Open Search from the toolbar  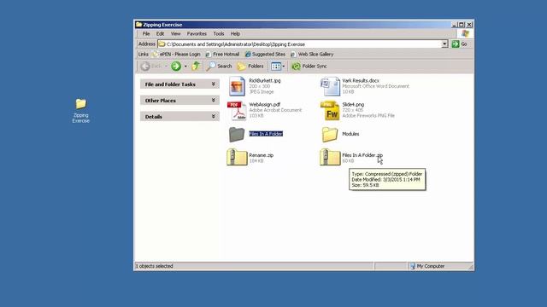coord(219,67)
